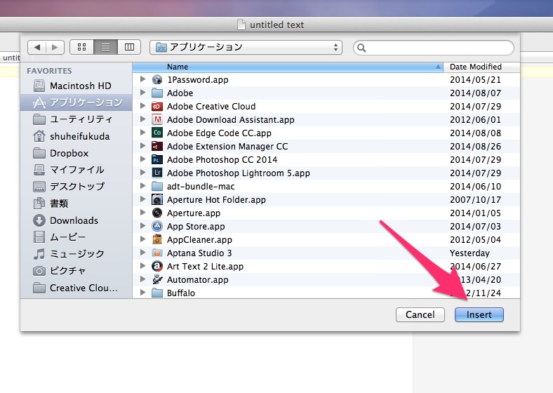553x393 pixels.
Task: Select Downloads in the sidebar
Action: [x=76, y=220]
